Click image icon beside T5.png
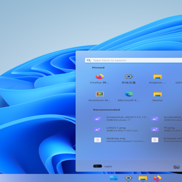Image resolution: width=182 pixels, height=182 pixels. point(155,129)
